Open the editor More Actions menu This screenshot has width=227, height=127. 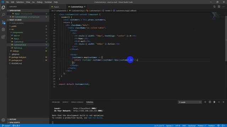tap(223, 7)
